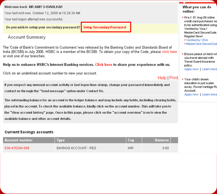217x194 pixels.
Task: Click the secondary password question text
Action: click(x=43, y=27)
